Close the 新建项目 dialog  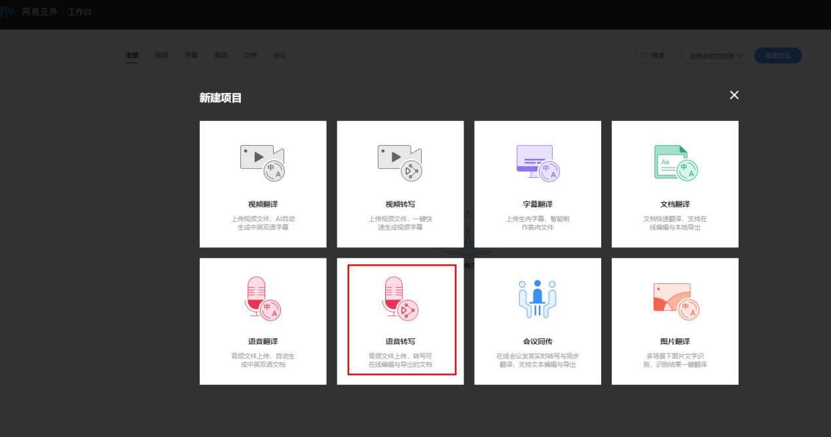click(734, 96)
